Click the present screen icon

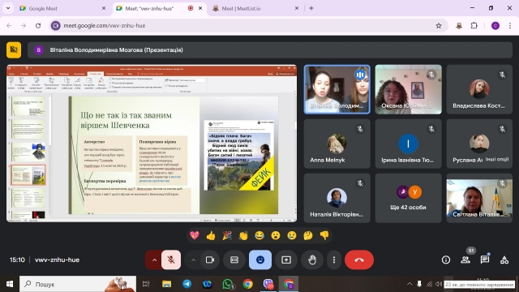coord(286,260)
